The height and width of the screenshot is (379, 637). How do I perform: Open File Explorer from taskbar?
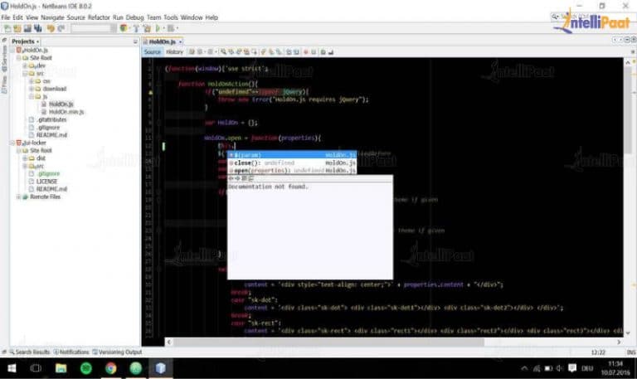61,368
